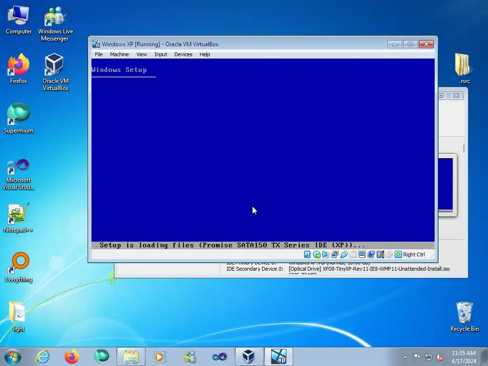Expand hidden system tray icons arrow
The height and width of the screenshot is (366, 488).
pyautogui.click(x=405, y=357)
